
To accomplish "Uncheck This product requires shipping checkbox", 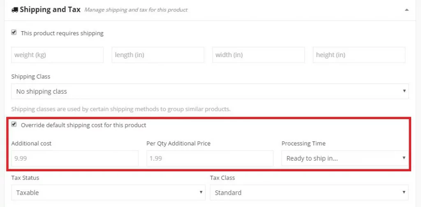I will [14, 33].
